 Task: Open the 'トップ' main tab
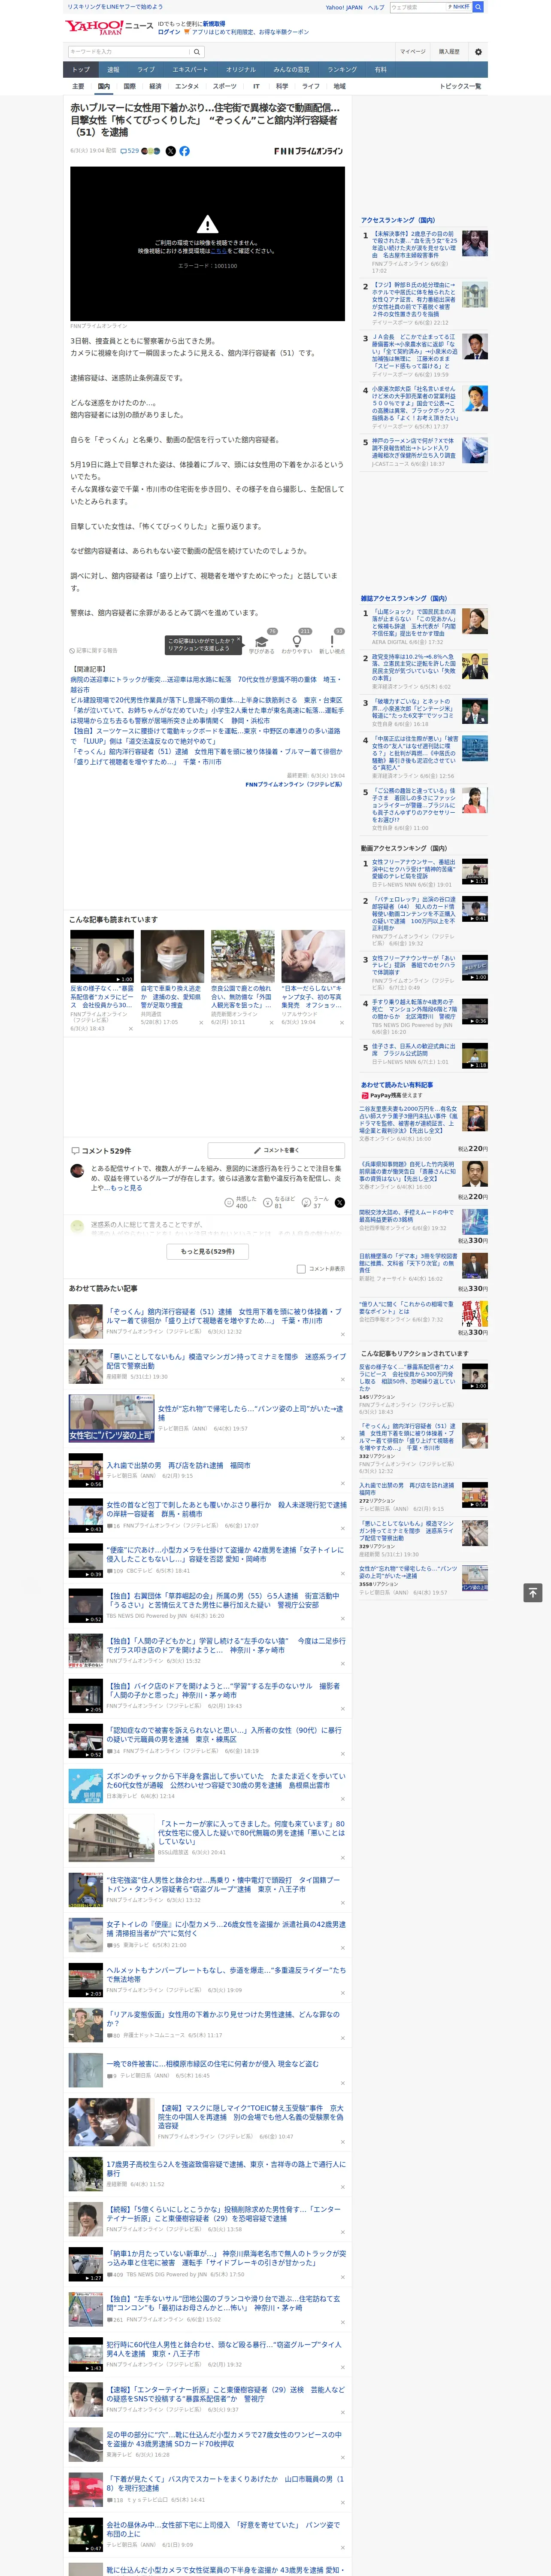[x=81, y=70]
